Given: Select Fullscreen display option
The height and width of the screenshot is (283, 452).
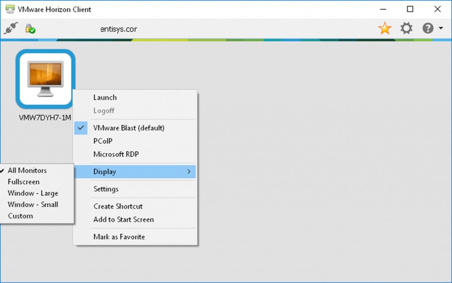Looking at the screenshot, I should [37, 182].
